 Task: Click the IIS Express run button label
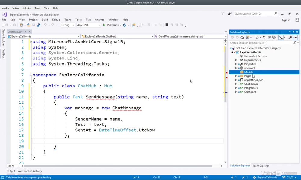click(113, 25)
